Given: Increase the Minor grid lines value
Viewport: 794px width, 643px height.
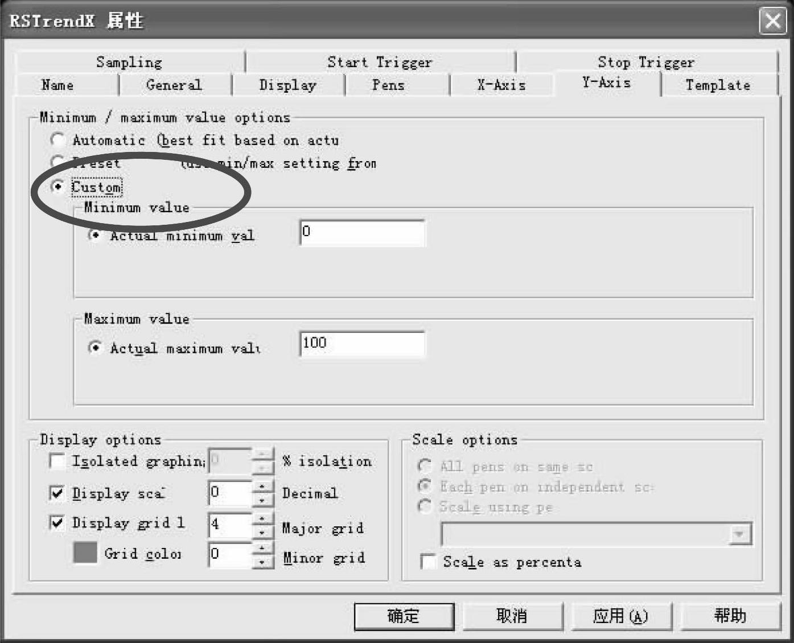Looking at the screenshot, I should point(262,548).
